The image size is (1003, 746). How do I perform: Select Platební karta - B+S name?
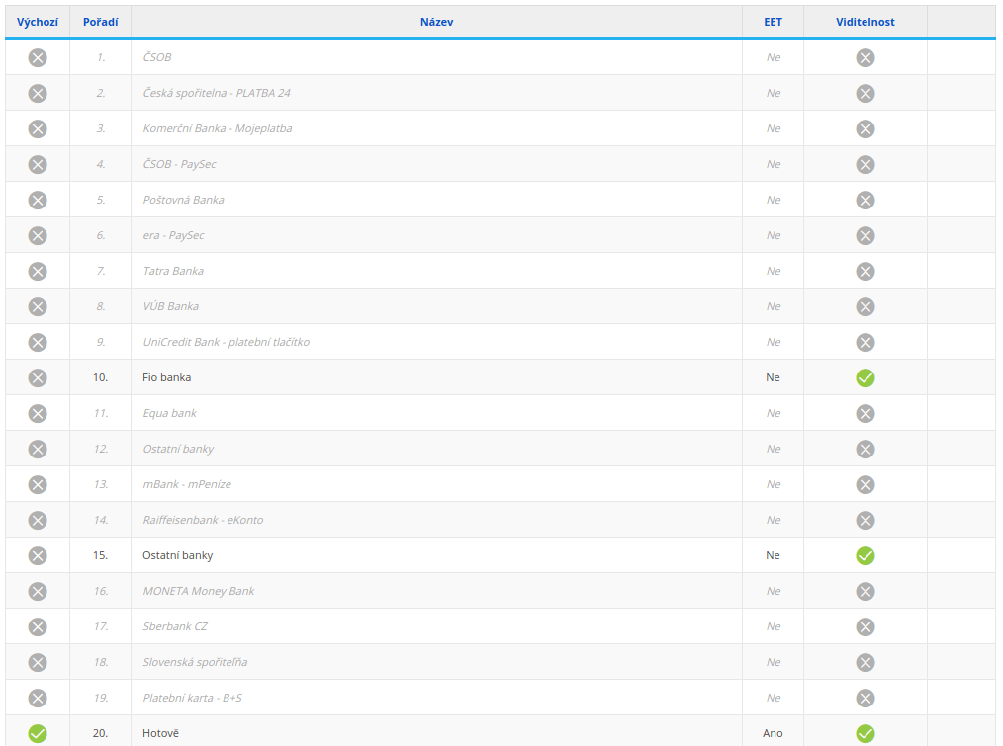pyautogui.click(x=193, y=698)
